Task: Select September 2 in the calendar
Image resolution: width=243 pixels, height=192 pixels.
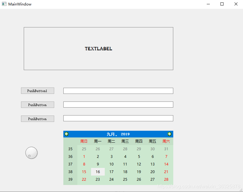Action: pos(98,156)
